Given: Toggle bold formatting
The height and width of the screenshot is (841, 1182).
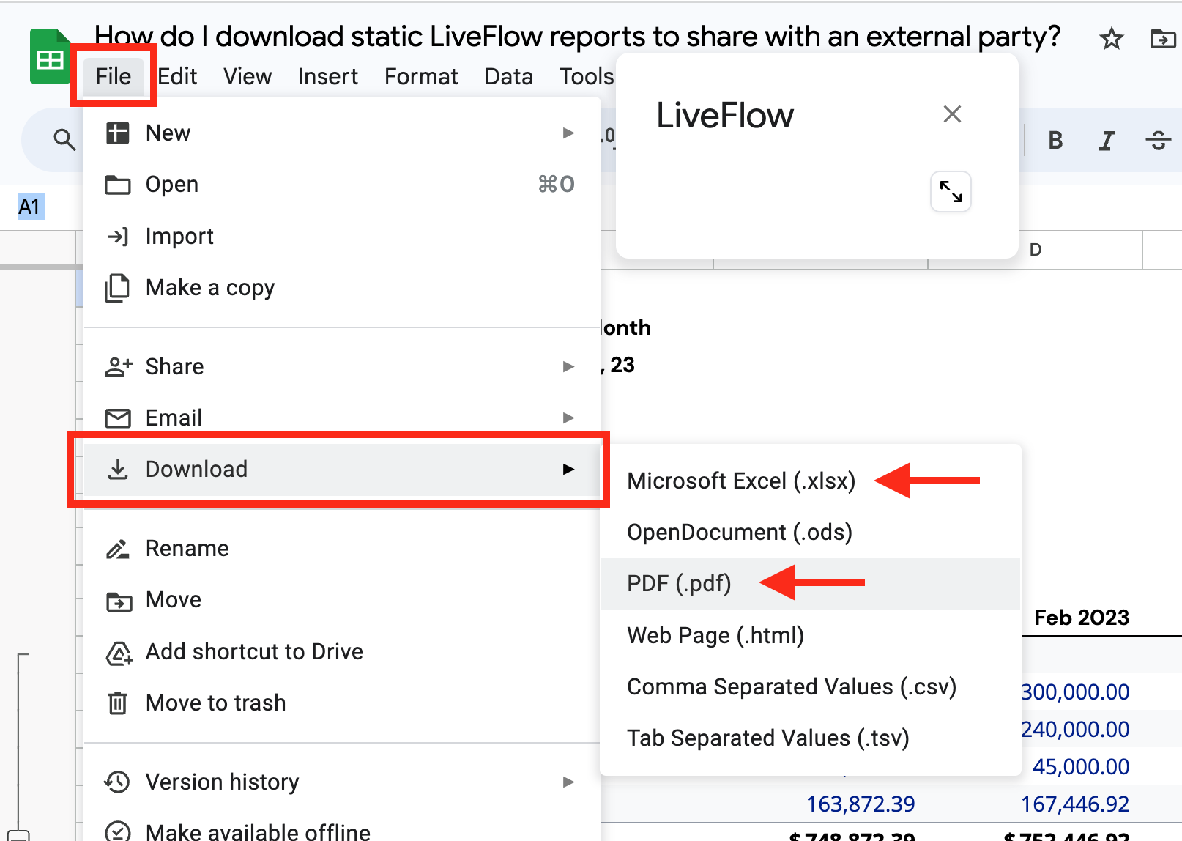Looking at the screenshot, I should point(1055,140).
